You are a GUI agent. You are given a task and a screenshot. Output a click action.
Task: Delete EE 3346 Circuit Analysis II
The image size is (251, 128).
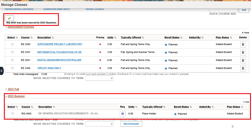pos(243,68)
